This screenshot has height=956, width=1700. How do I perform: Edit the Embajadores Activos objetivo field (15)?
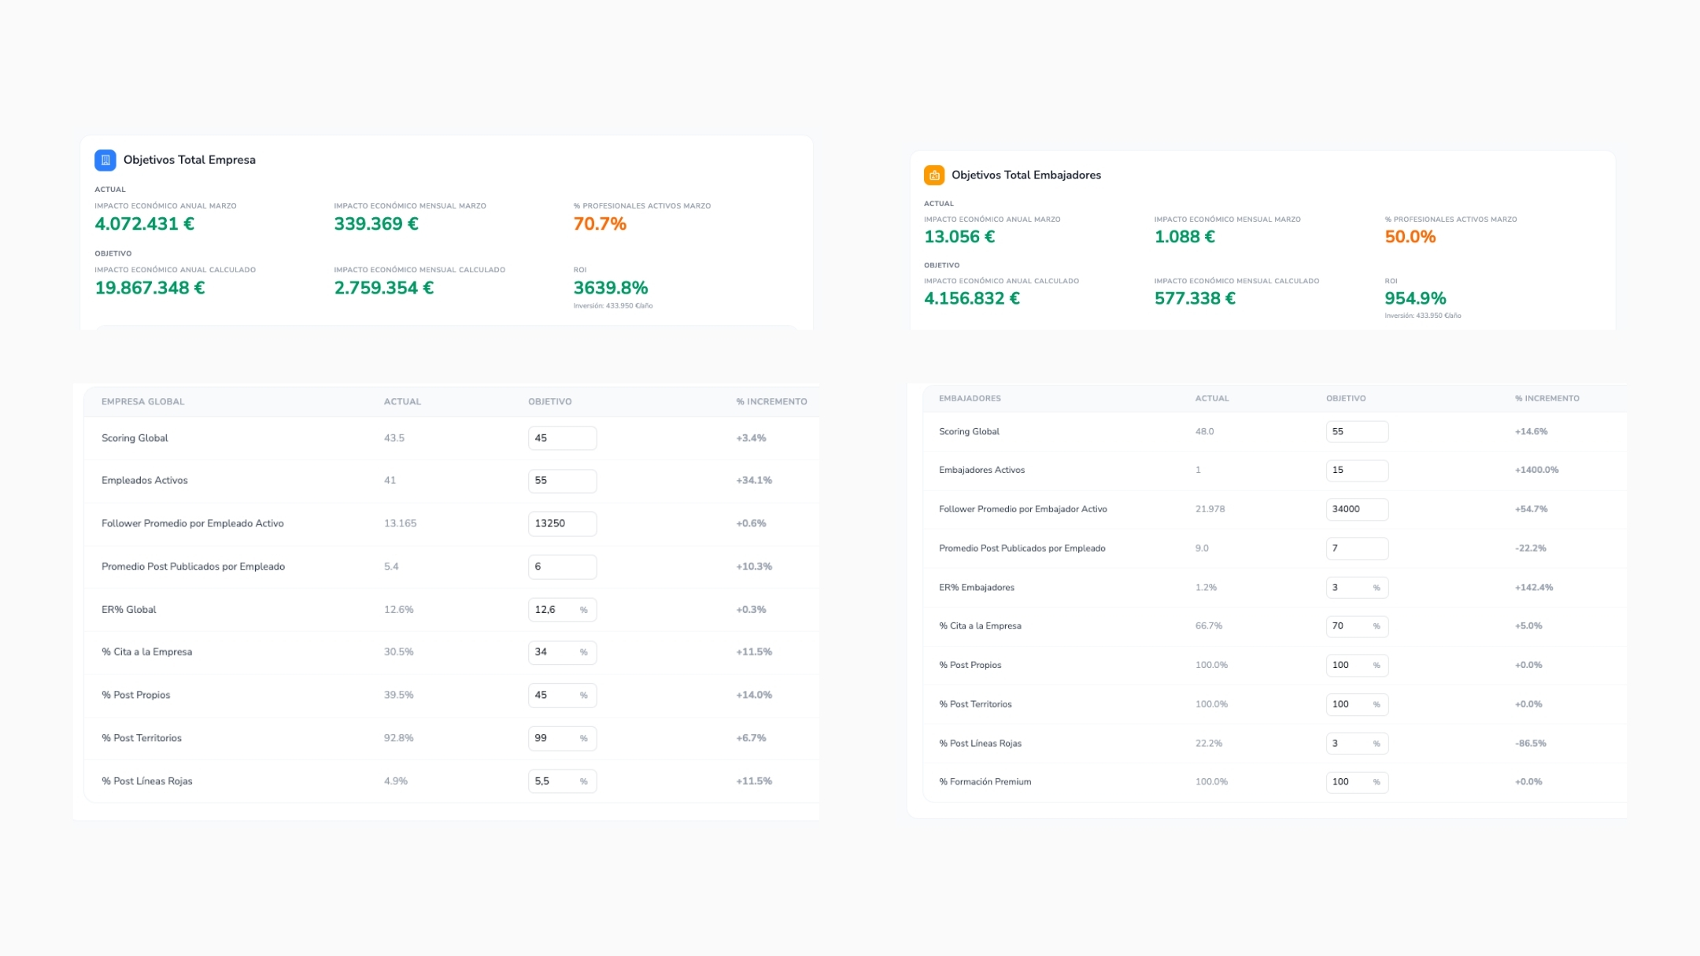[x=1356, y=470]
